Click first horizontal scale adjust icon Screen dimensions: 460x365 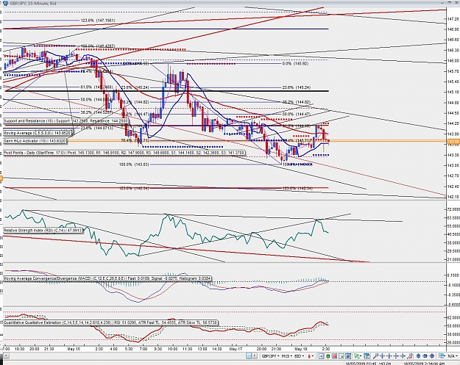click(397, 356)
